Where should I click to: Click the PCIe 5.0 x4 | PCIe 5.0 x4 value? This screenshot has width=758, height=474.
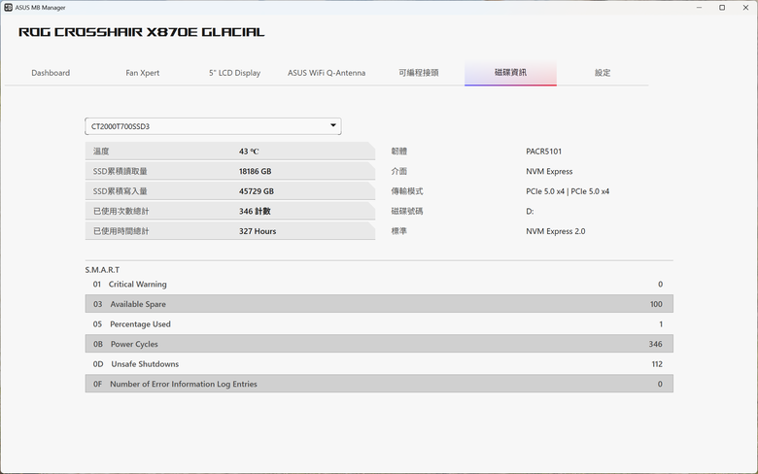tap(568, 191)
